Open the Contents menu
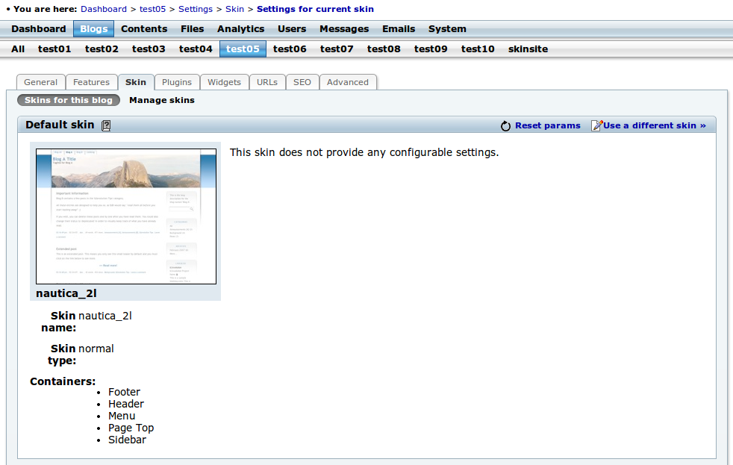The width and height of the screenshot is (733, 465). point(144,29)
